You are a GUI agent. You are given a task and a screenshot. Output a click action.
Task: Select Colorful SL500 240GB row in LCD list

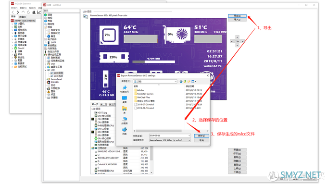click(x=121, y=164)
